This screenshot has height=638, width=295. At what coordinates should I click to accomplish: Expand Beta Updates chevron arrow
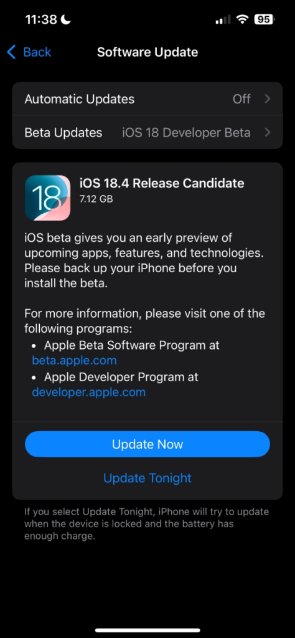click(x=268, y=133)
